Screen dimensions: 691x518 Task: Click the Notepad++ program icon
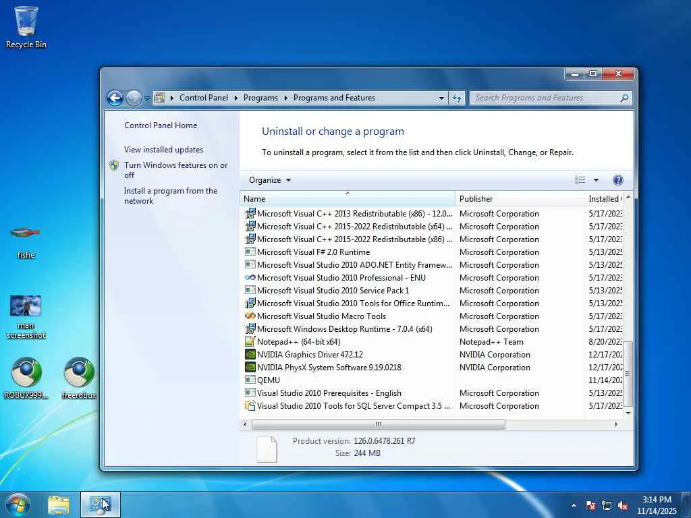coord(250,341)
